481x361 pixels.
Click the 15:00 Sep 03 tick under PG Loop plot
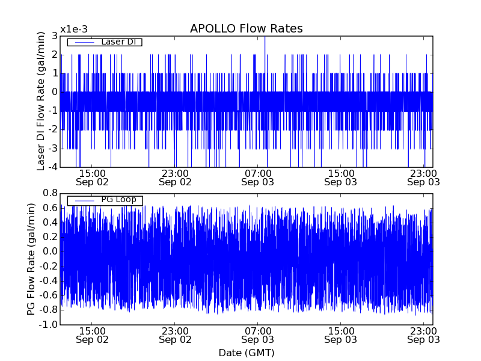(342, 335)
